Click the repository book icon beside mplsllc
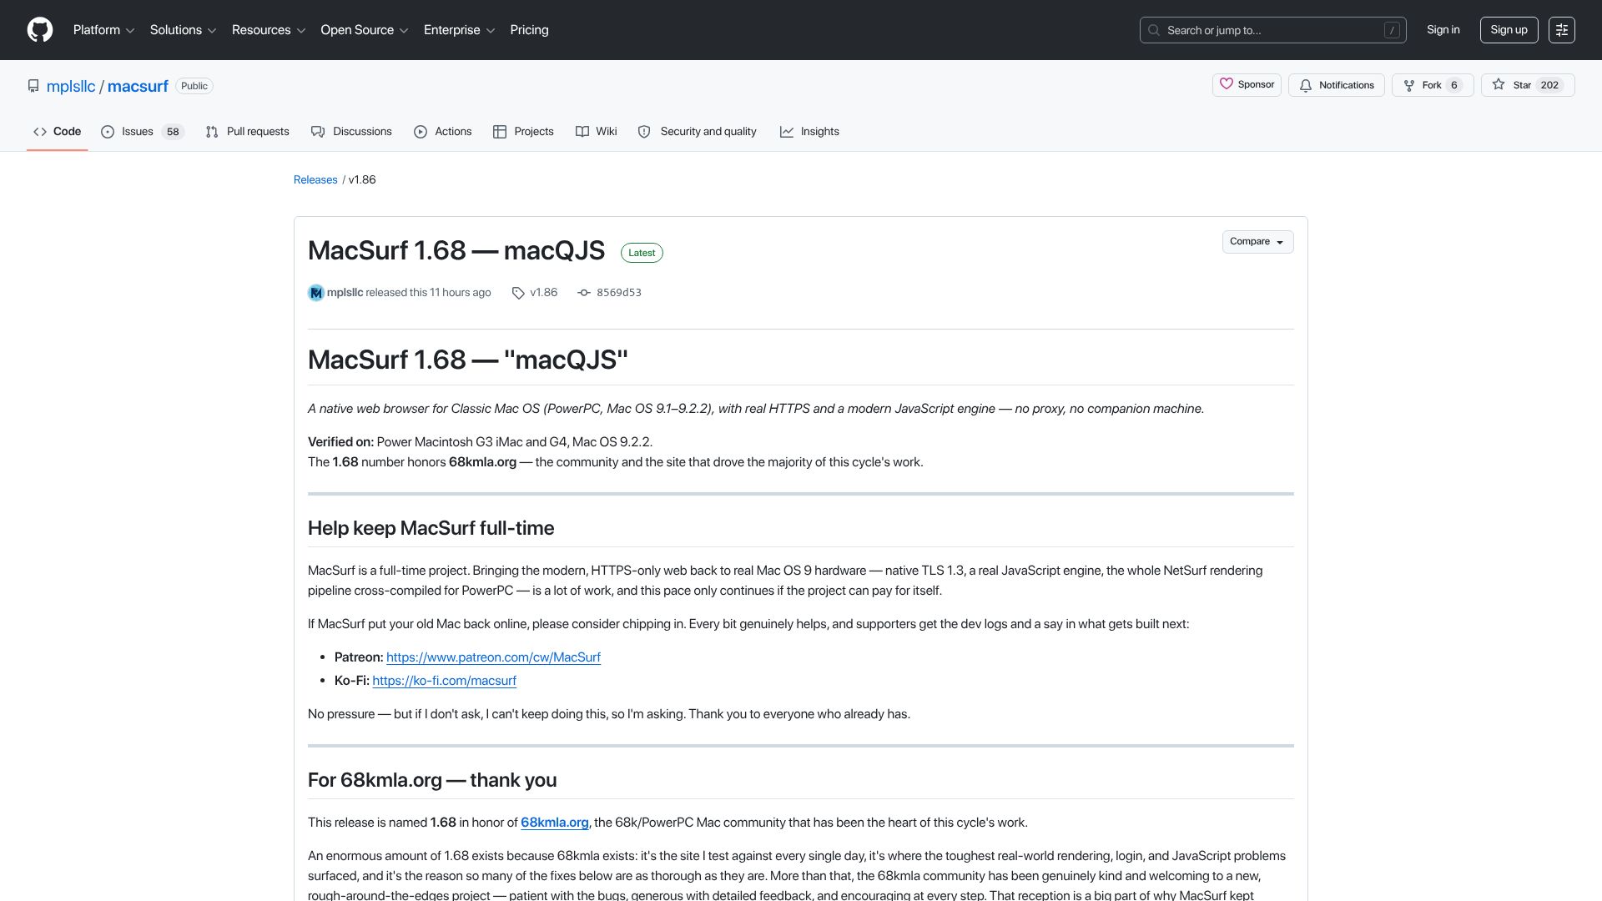Screen dimensions: 1602x901 (x=33, y=86)
